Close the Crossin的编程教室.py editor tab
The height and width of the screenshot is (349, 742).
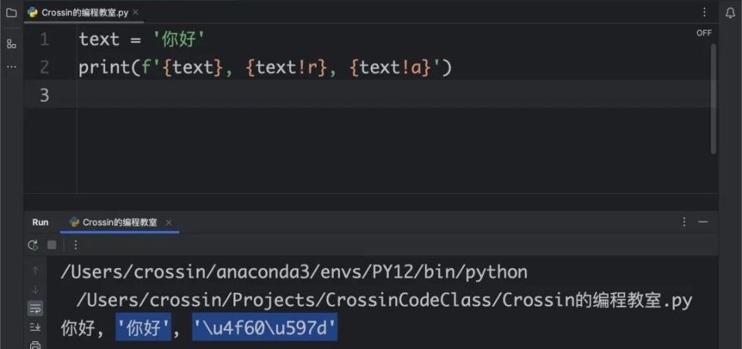coord(136,13)
